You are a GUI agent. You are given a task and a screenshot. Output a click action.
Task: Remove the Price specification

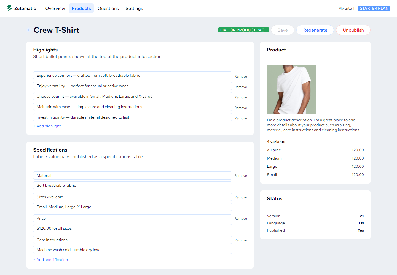click(x=241, y=219)
